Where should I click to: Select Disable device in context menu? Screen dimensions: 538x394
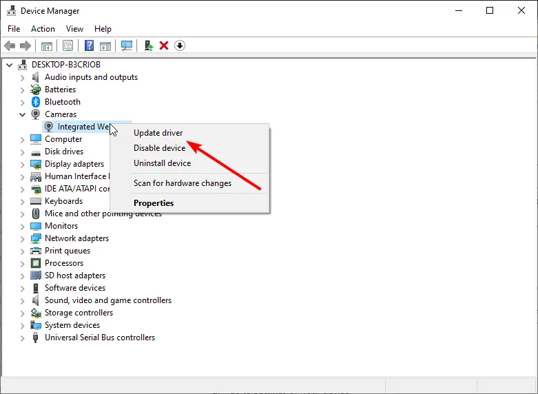click(159, 148)
